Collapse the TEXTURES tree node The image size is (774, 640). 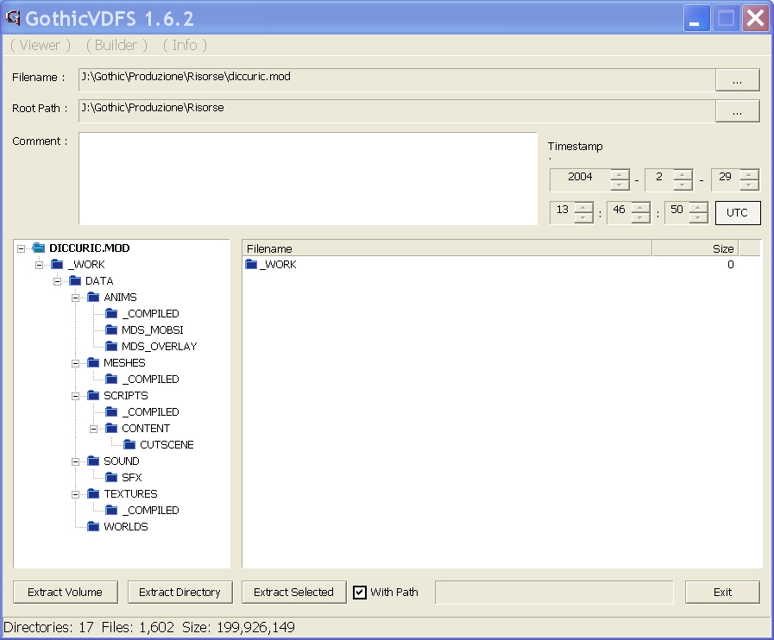tap(76, 494)
